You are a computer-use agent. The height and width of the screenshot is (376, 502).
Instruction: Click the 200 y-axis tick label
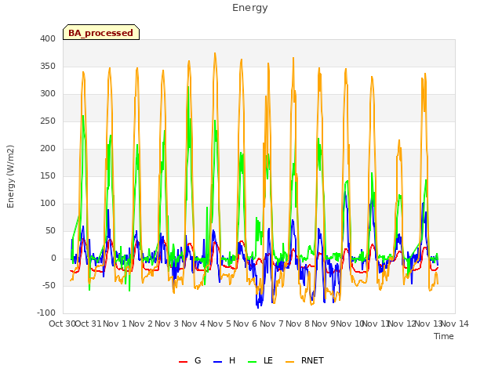tap(48, 148)
